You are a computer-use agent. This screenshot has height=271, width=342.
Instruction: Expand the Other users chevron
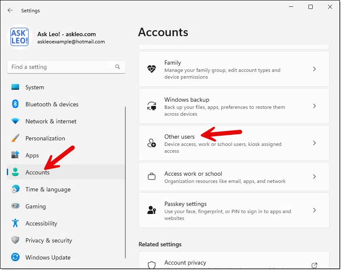(x=314, y=143)
